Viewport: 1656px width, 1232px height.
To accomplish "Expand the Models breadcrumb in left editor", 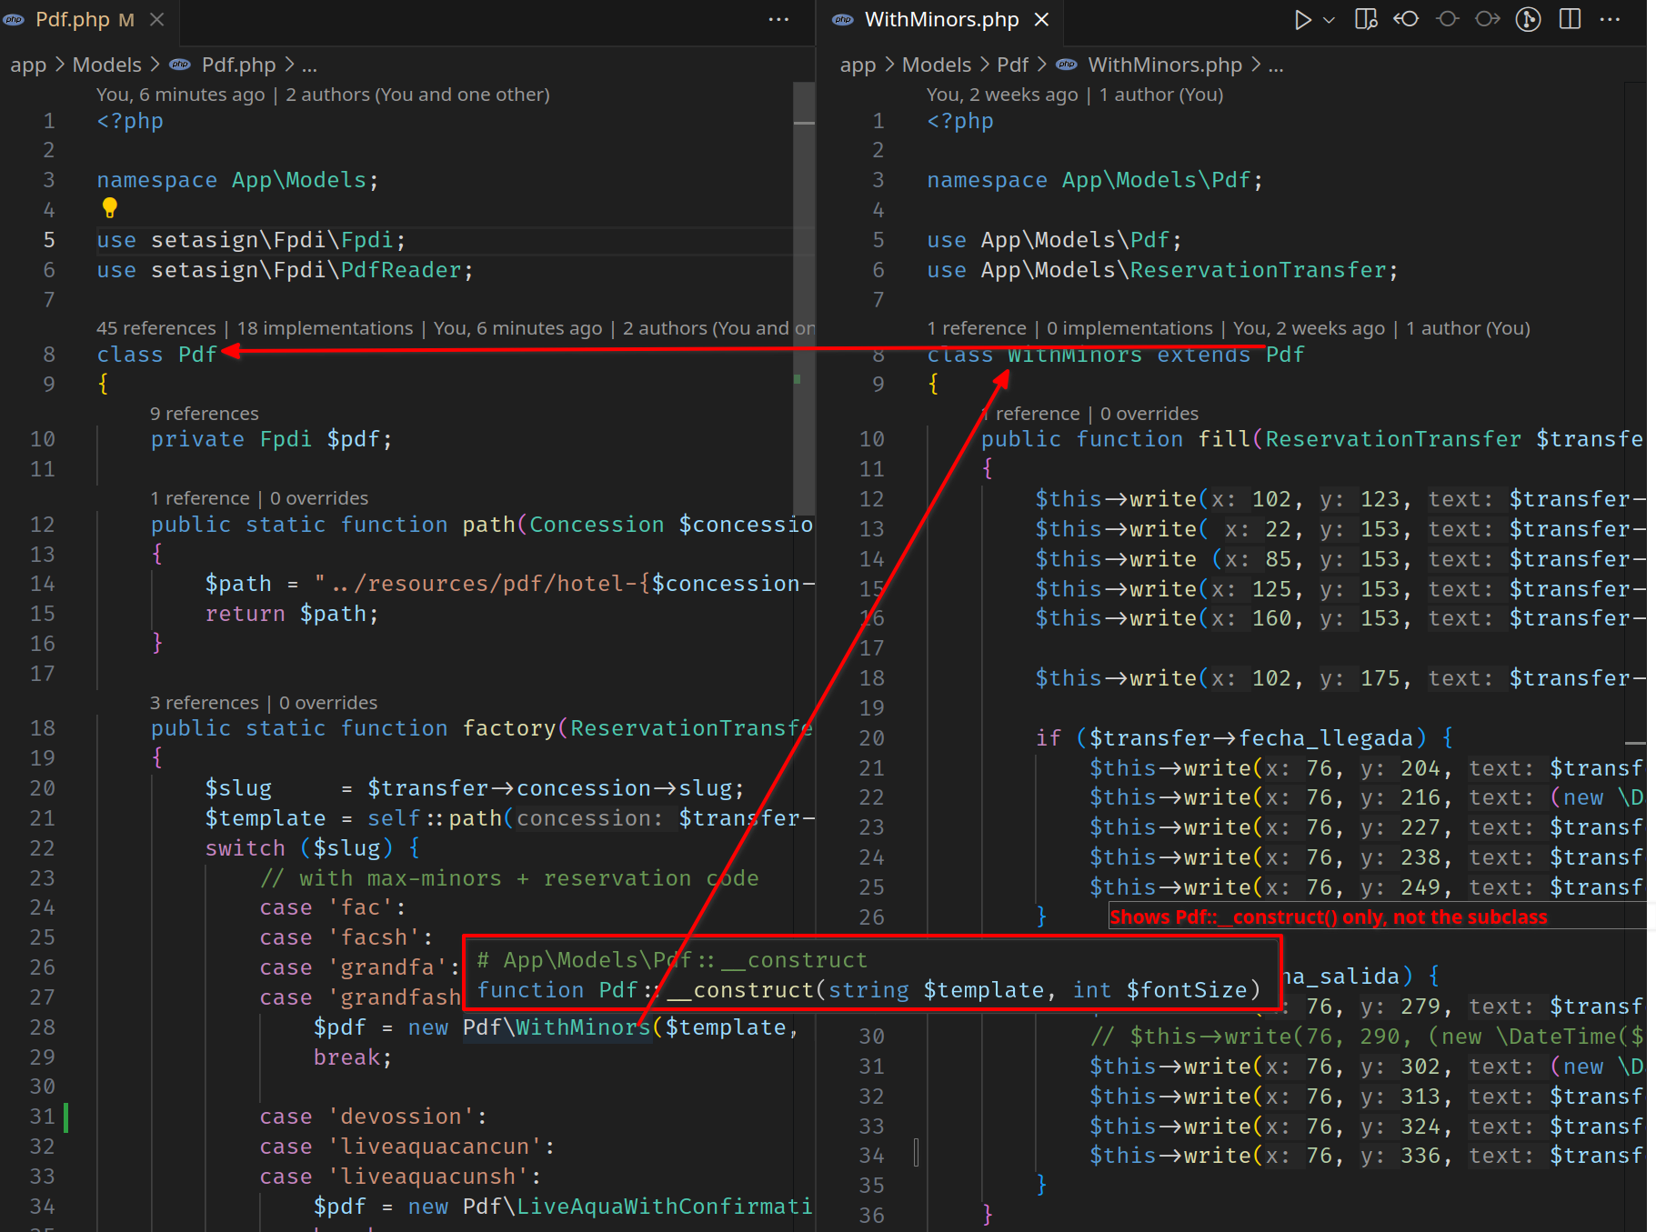I will [x=106, y=65].
